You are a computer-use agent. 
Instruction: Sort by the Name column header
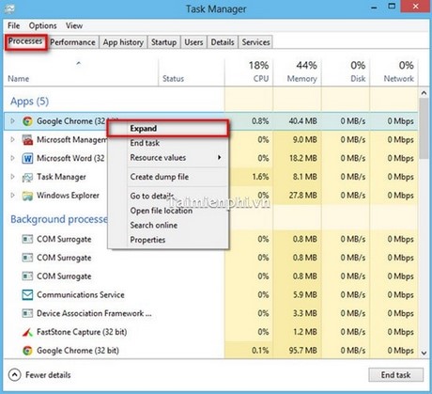pos(81,72)
